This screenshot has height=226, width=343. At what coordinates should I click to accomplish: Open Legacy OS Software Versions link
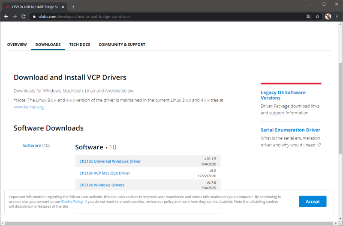tap(283, 95)
